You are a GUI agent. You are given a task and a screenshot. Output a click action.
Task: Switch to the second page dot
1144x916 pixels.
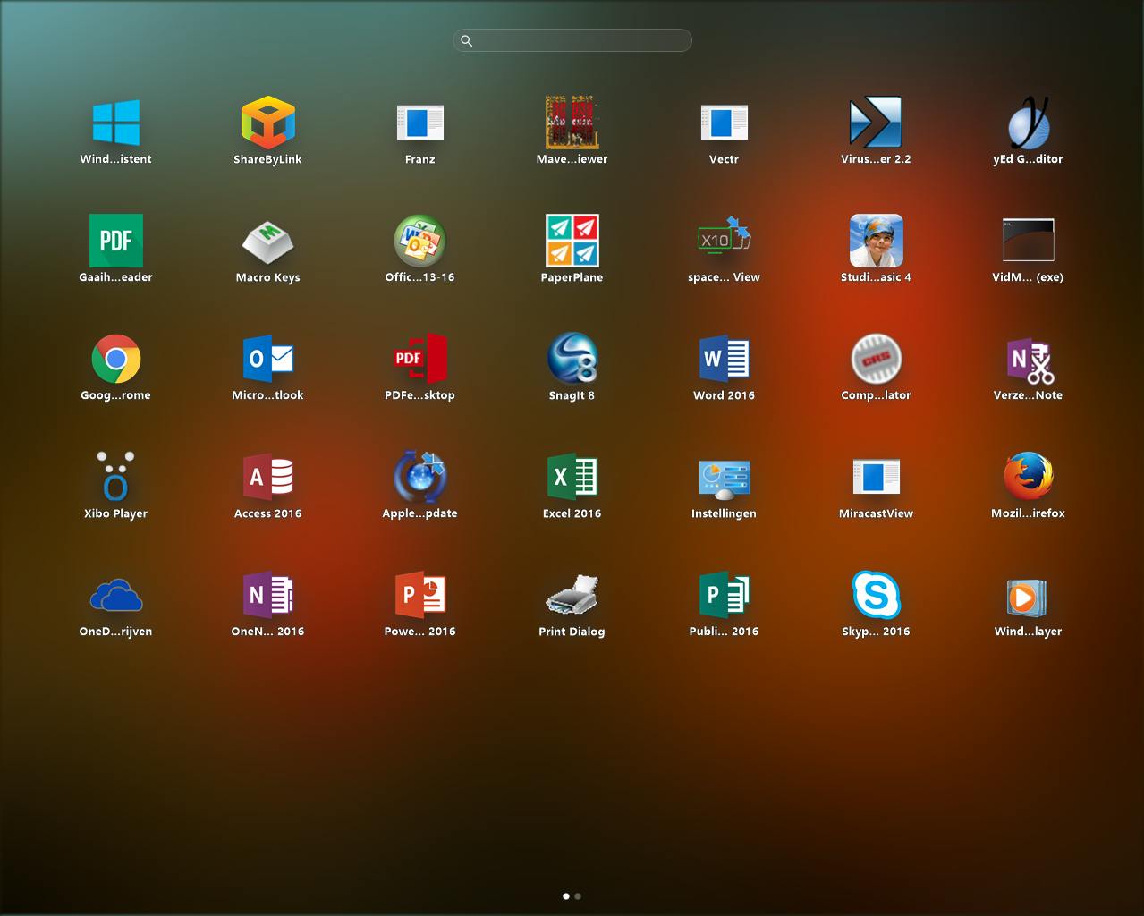coord(578,895)
